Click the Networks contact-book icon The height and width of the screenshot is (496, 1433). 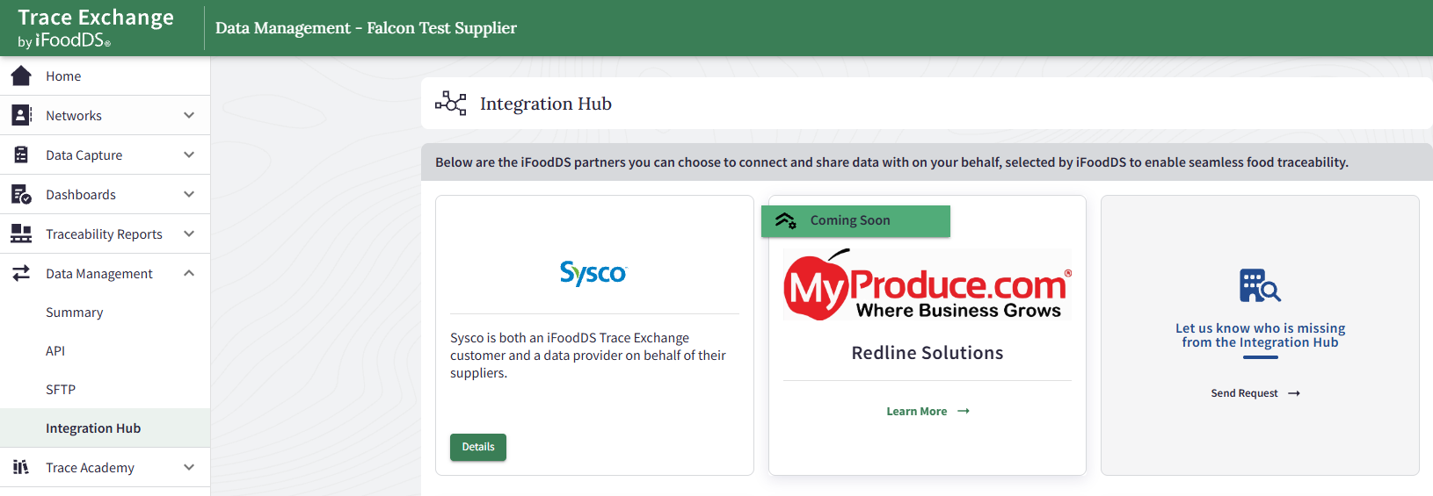click(x=21, y=115)
